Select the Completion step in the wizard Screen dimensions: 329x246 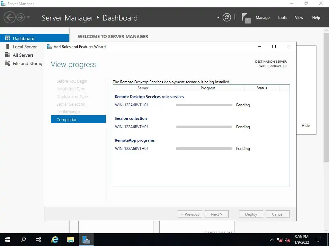click(78, 119)
